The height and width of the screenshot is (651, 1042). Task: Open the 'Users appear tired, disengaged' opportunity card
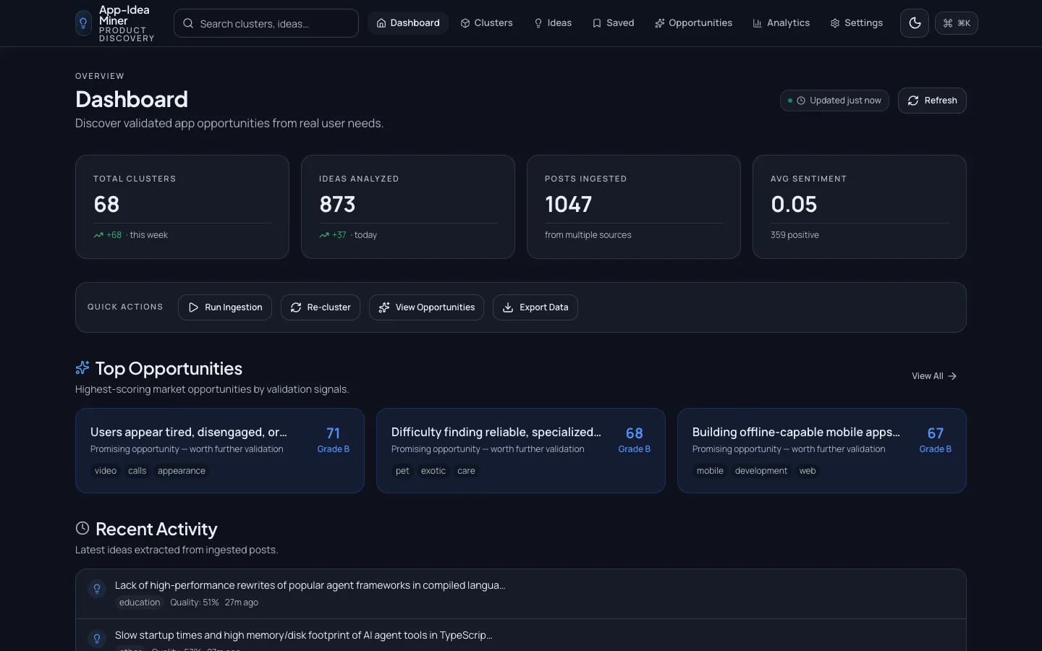(220, 451)
